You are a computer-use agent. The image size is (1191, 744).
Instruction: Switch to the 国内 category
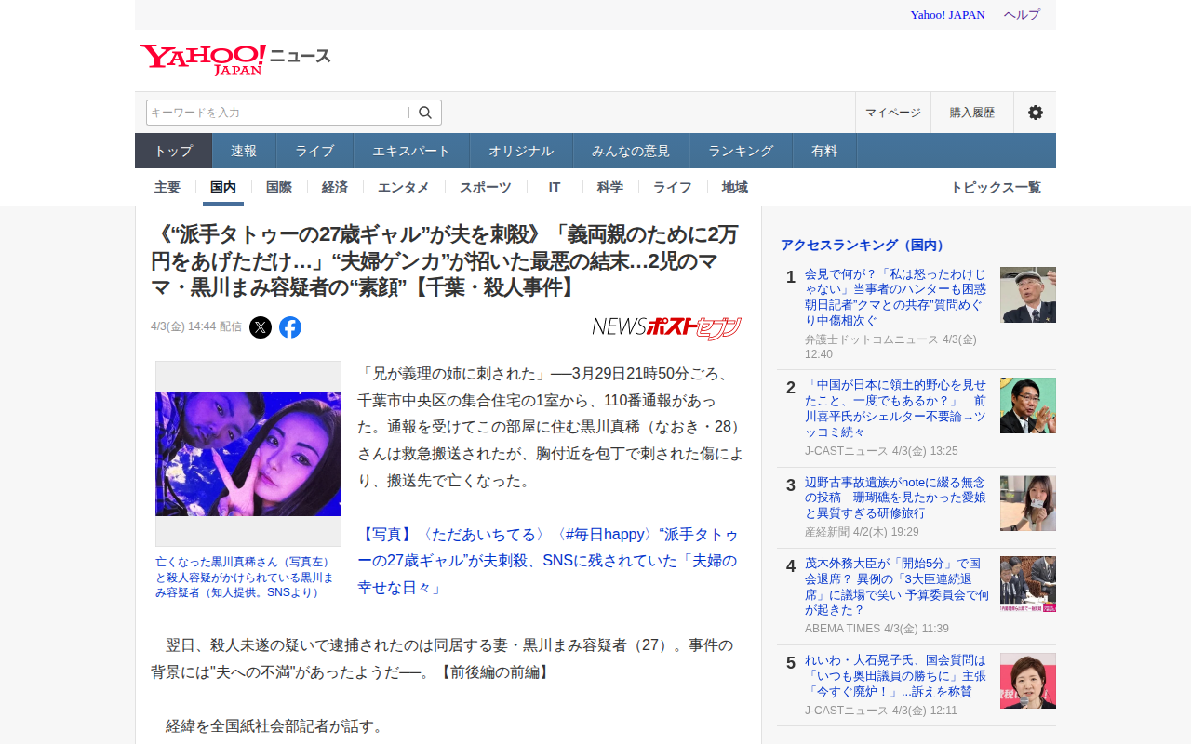pyautogui.click(x=223, y=187)
